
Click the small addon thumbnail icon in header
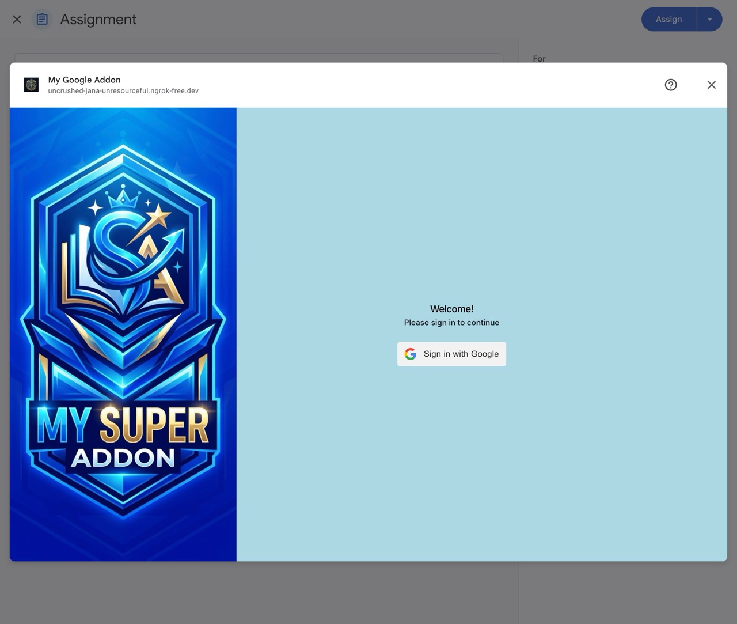[x=31, y=85]
